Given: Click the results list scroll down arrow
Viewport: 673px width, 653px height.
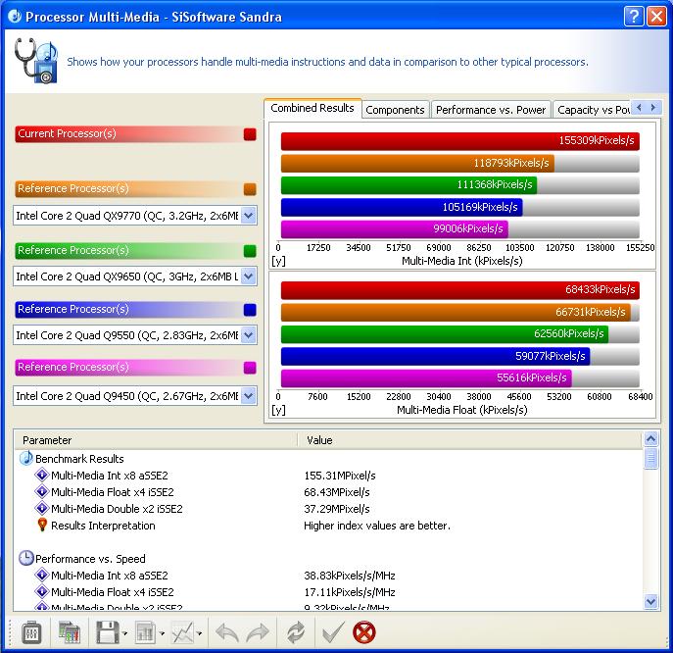Looking at the screenshot, I should click(650, 601).
